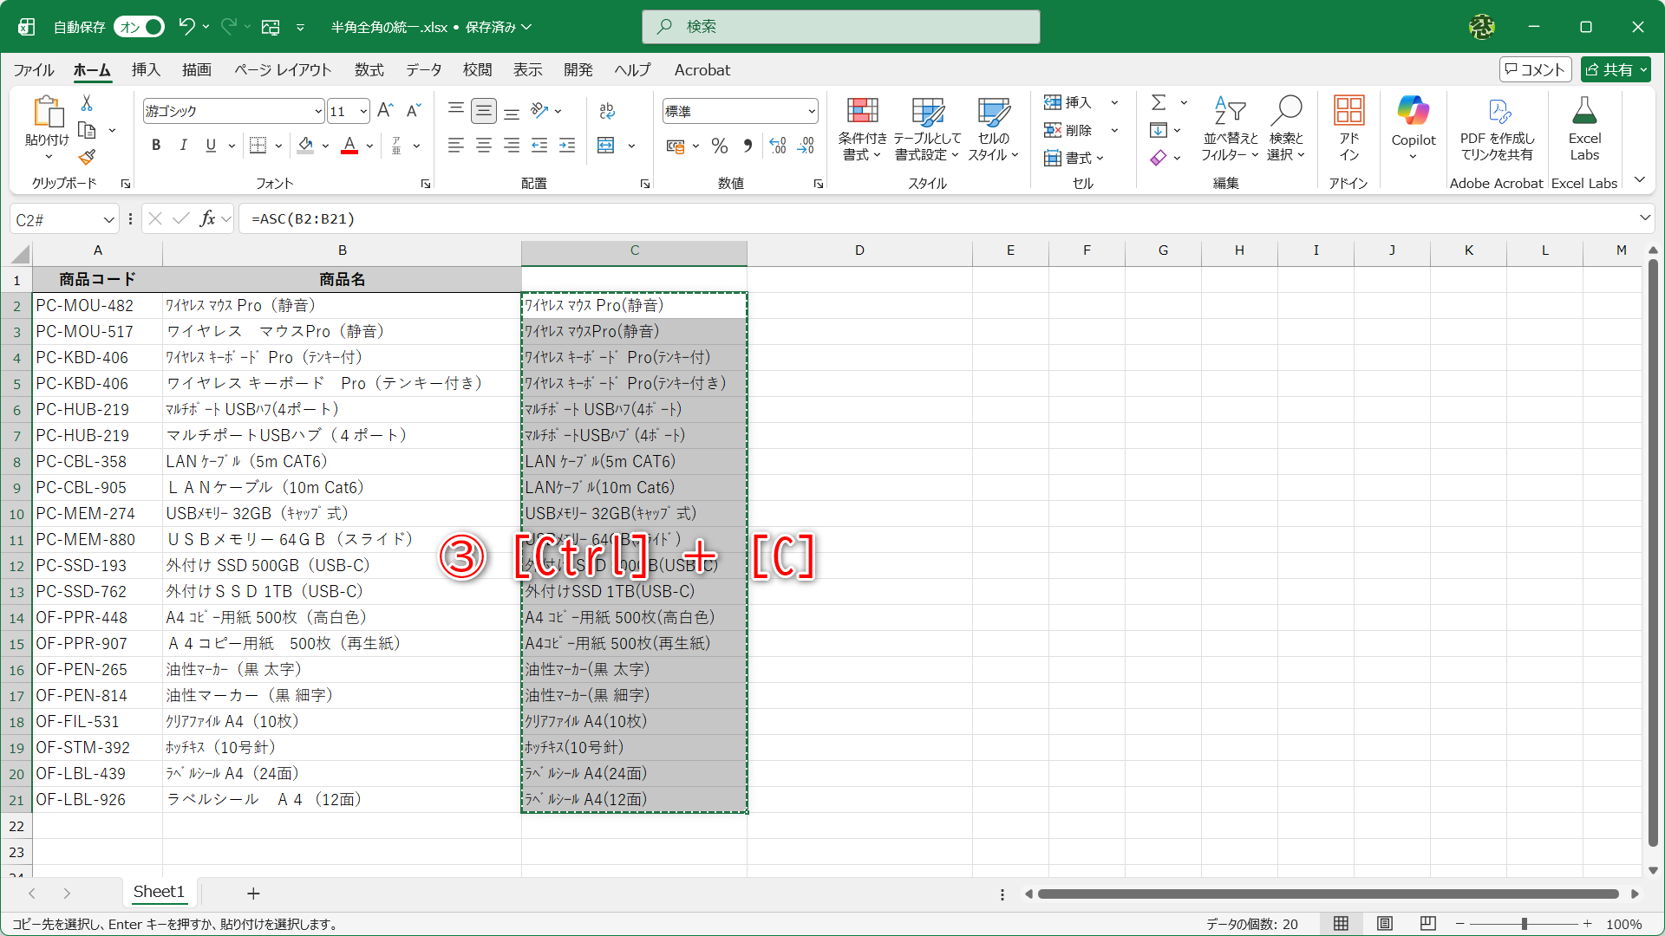Toggle Bold formatting
This screenshot has height=936, width=1665.
tap(156, 146)
